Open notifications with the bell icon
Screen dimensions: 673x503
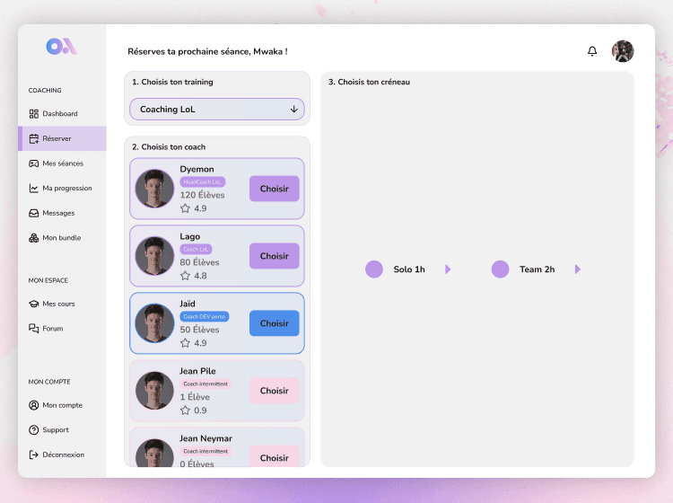pos(592,51)
